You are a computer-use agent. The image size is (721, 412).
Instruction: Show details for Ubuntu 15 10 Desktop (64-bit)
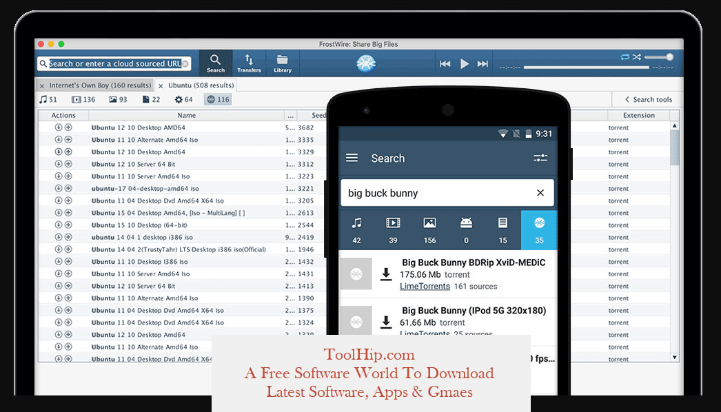point(68,225)
